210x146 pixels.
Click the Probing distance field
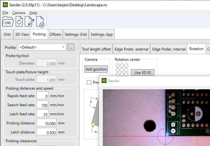tap(47, 123)
